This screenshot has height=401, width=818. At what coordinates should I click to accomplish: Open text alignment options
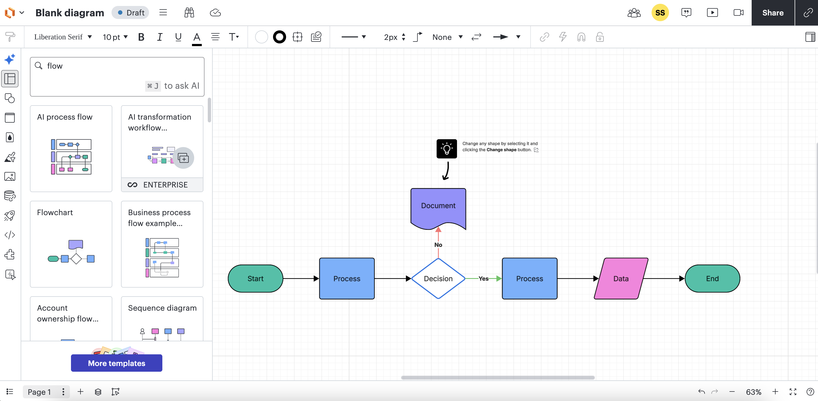(215, 37)
